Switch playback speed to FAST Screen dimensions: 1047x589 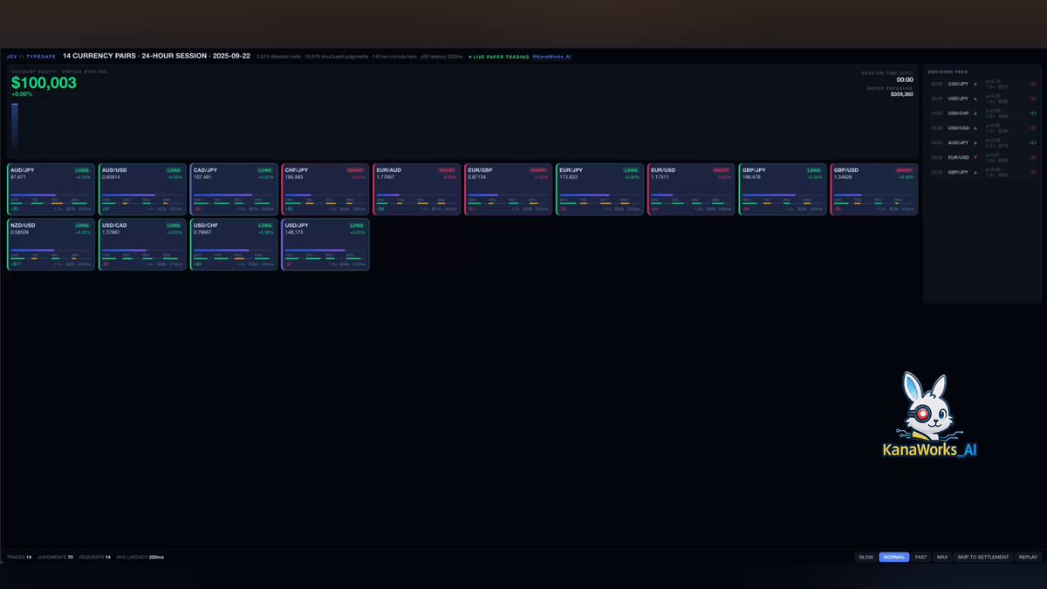coord(920,557)
